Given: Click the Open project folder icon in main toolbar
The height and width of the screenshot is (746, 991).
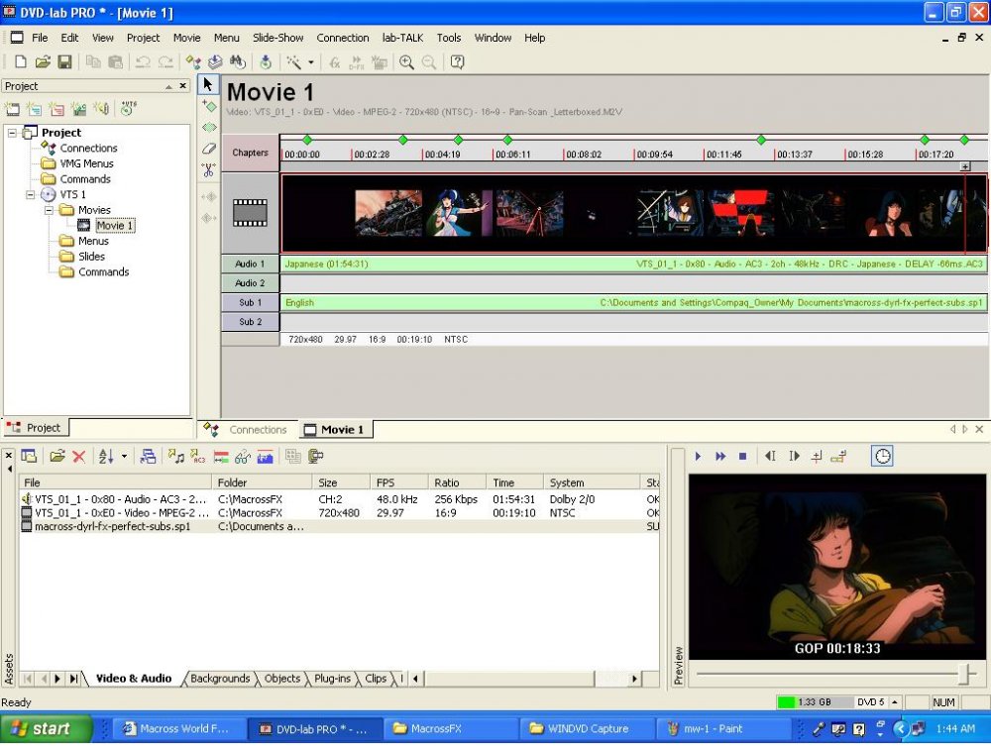Looking at the screenshot, I should pyautogui.click(x=43, y=61).
